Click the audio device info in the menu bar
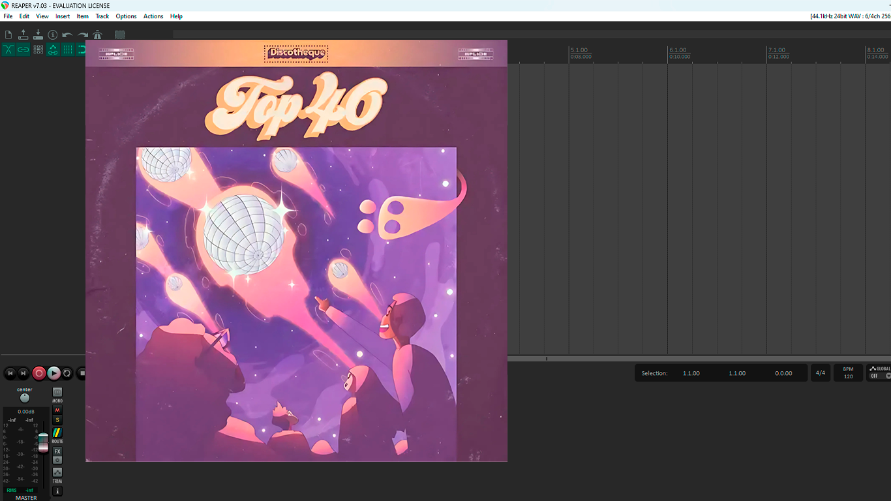 (x=850, y=16)
